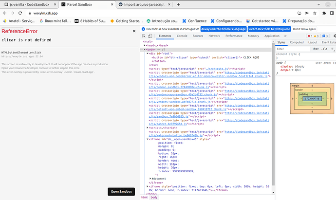Screen dimensions: 336x200
Task: Open the Getting Starte... bookmark
Action: click(x=127, y=21)
